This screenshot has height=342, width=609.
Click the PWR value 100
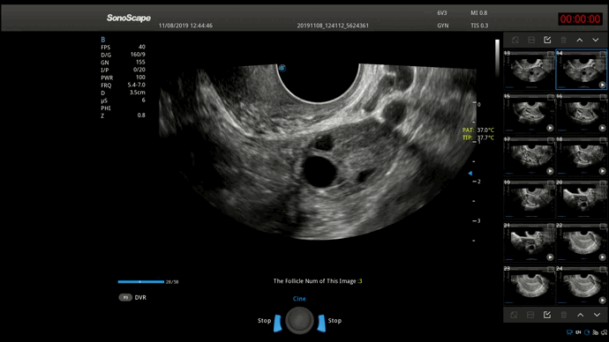140,78
